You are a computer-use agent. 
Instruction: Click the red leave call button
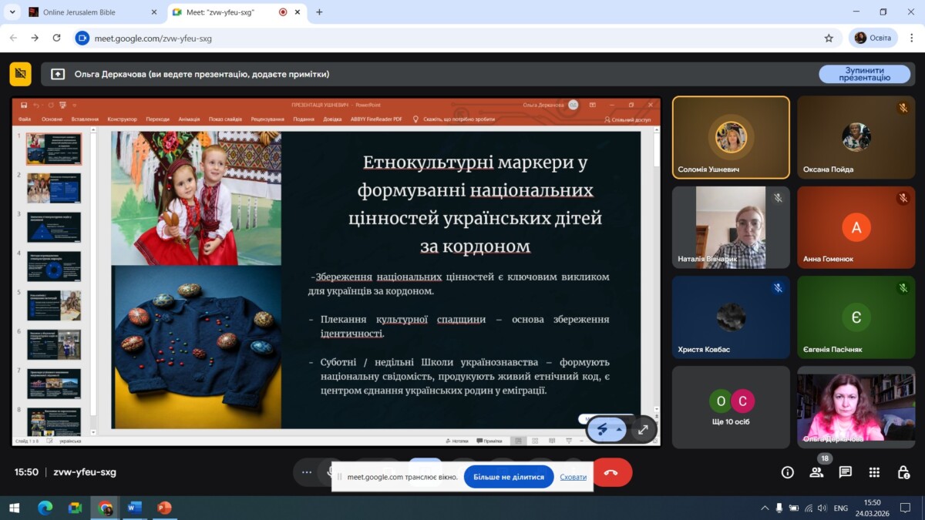coord(611,472)
